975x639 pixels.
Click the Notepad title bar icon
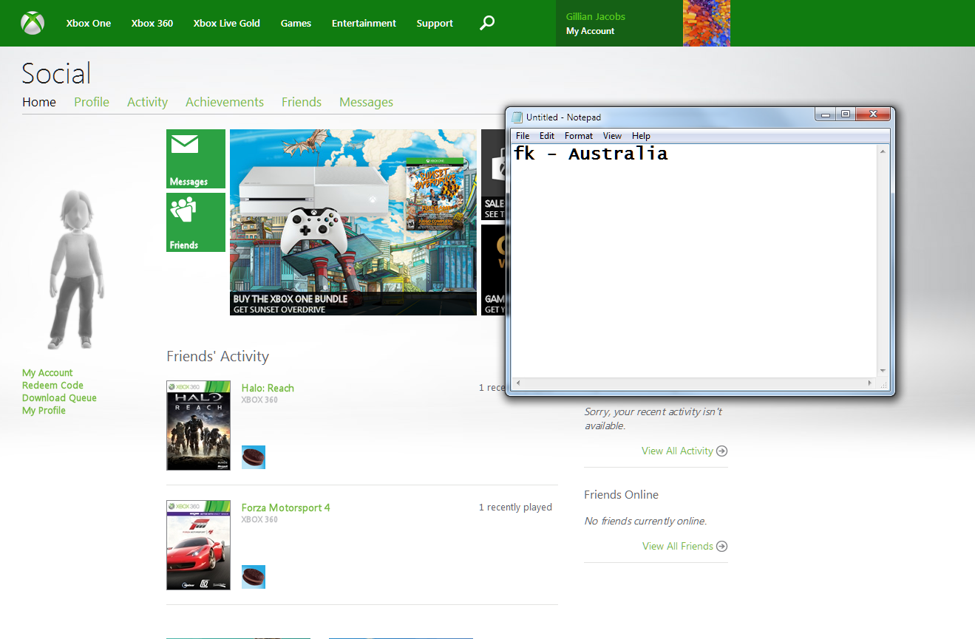[517, 117]
